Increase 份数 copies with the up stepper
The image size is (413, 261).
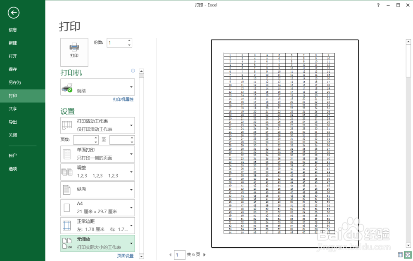[130, 40]
